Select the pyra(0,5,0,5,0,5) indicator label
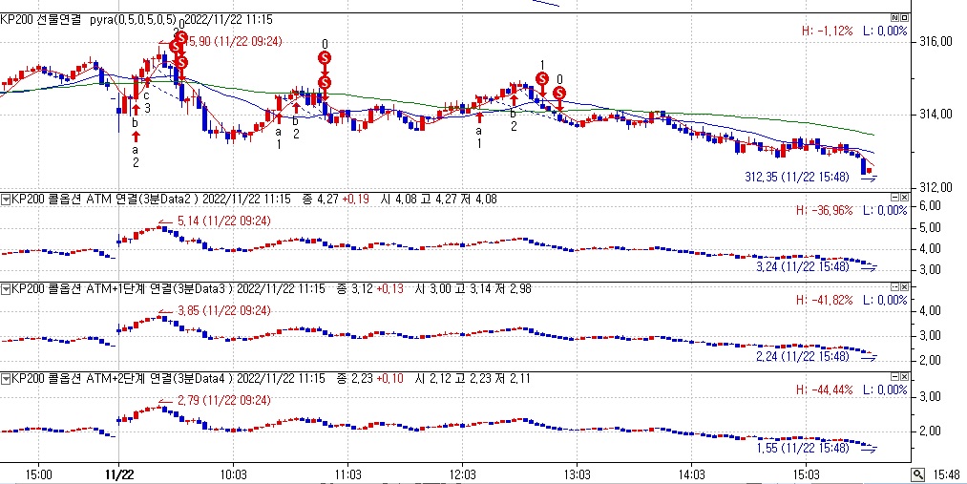Screen dimensions: 967x484 [x=132, y=19]
